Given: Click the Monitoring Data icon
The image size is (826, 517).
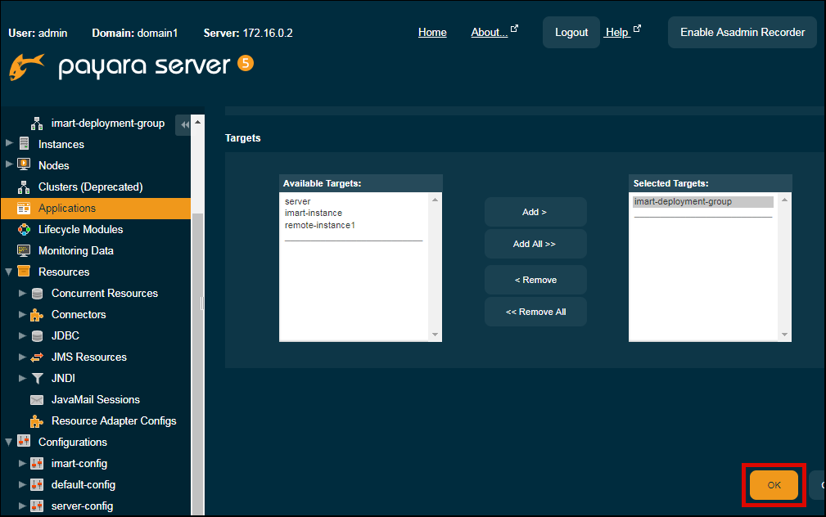Looking at the screenshot, I should pos(24,250).
